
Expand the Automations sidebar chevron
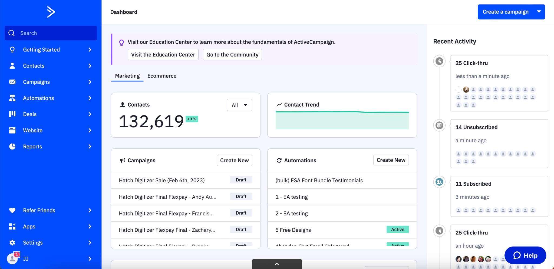pyautogui.click(x=90, y=98)
